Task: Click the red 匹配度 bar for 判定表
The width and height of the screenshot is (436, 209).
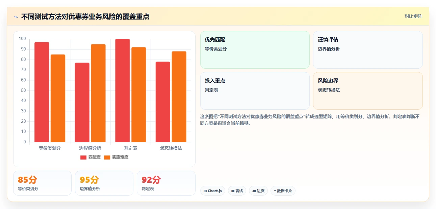Action: 123,91
